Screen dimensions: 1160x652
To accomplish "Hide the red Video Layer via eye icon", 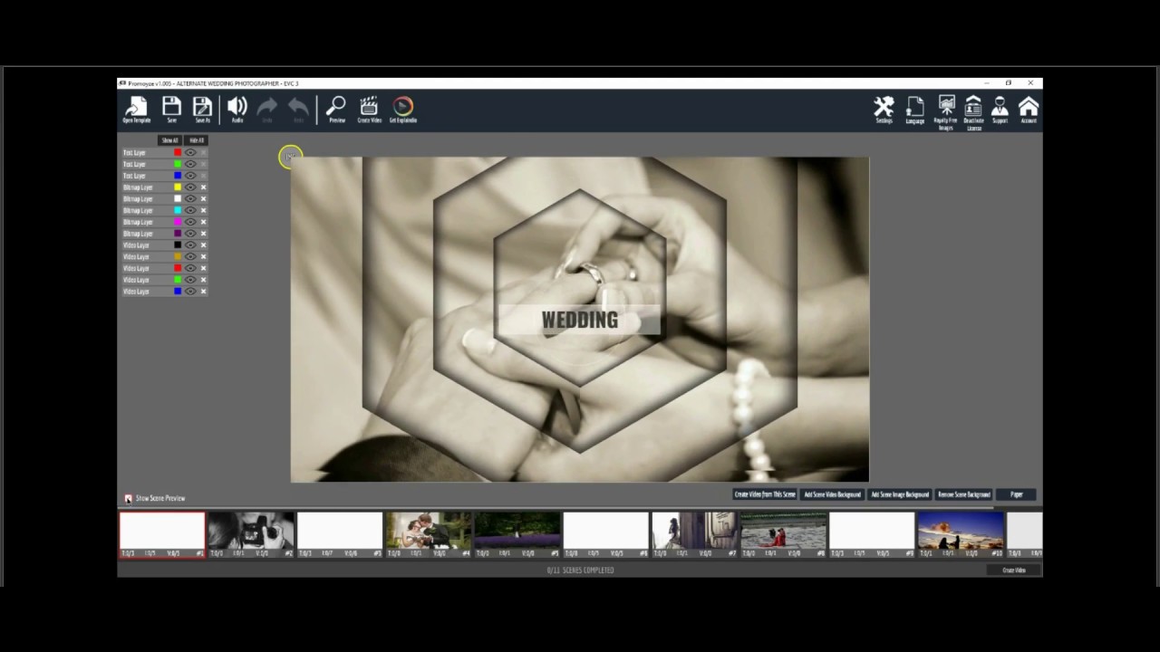I will tap(190, 268).
